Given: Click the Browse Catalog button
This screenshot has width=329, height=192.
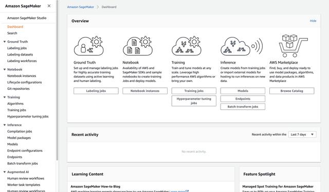Looking at the screenshot, I should click(x=291, y=91).
